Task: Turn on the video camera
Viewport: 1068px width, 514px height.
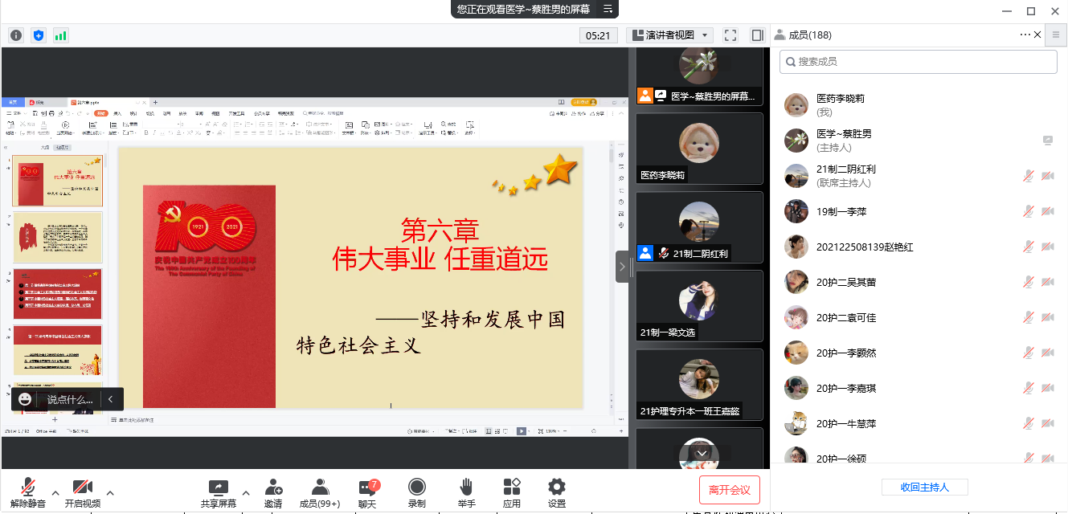Action: (83, 492)
